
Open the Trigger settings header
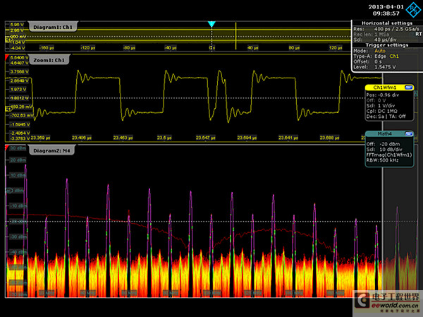[x=387, y=45]
